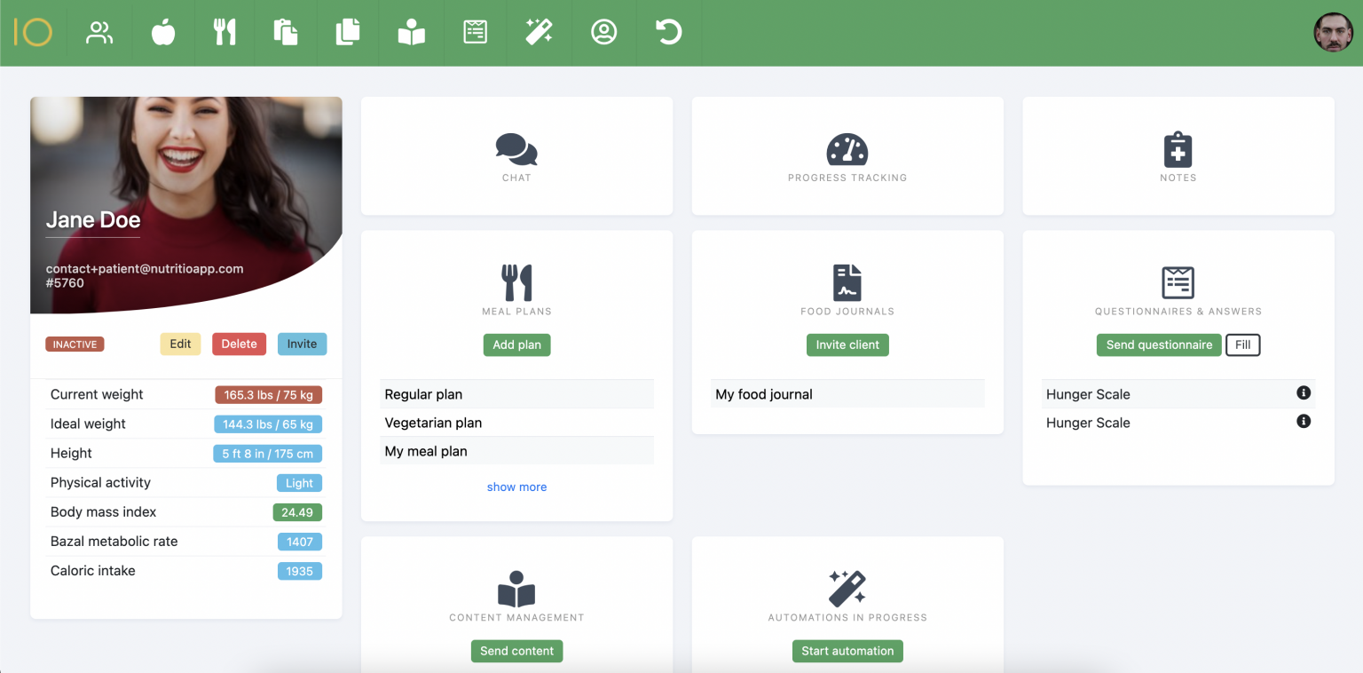Open Notes via the medical clipboard icon
The width and height of the screenshot is (1363, 673).
(1178, 151)
